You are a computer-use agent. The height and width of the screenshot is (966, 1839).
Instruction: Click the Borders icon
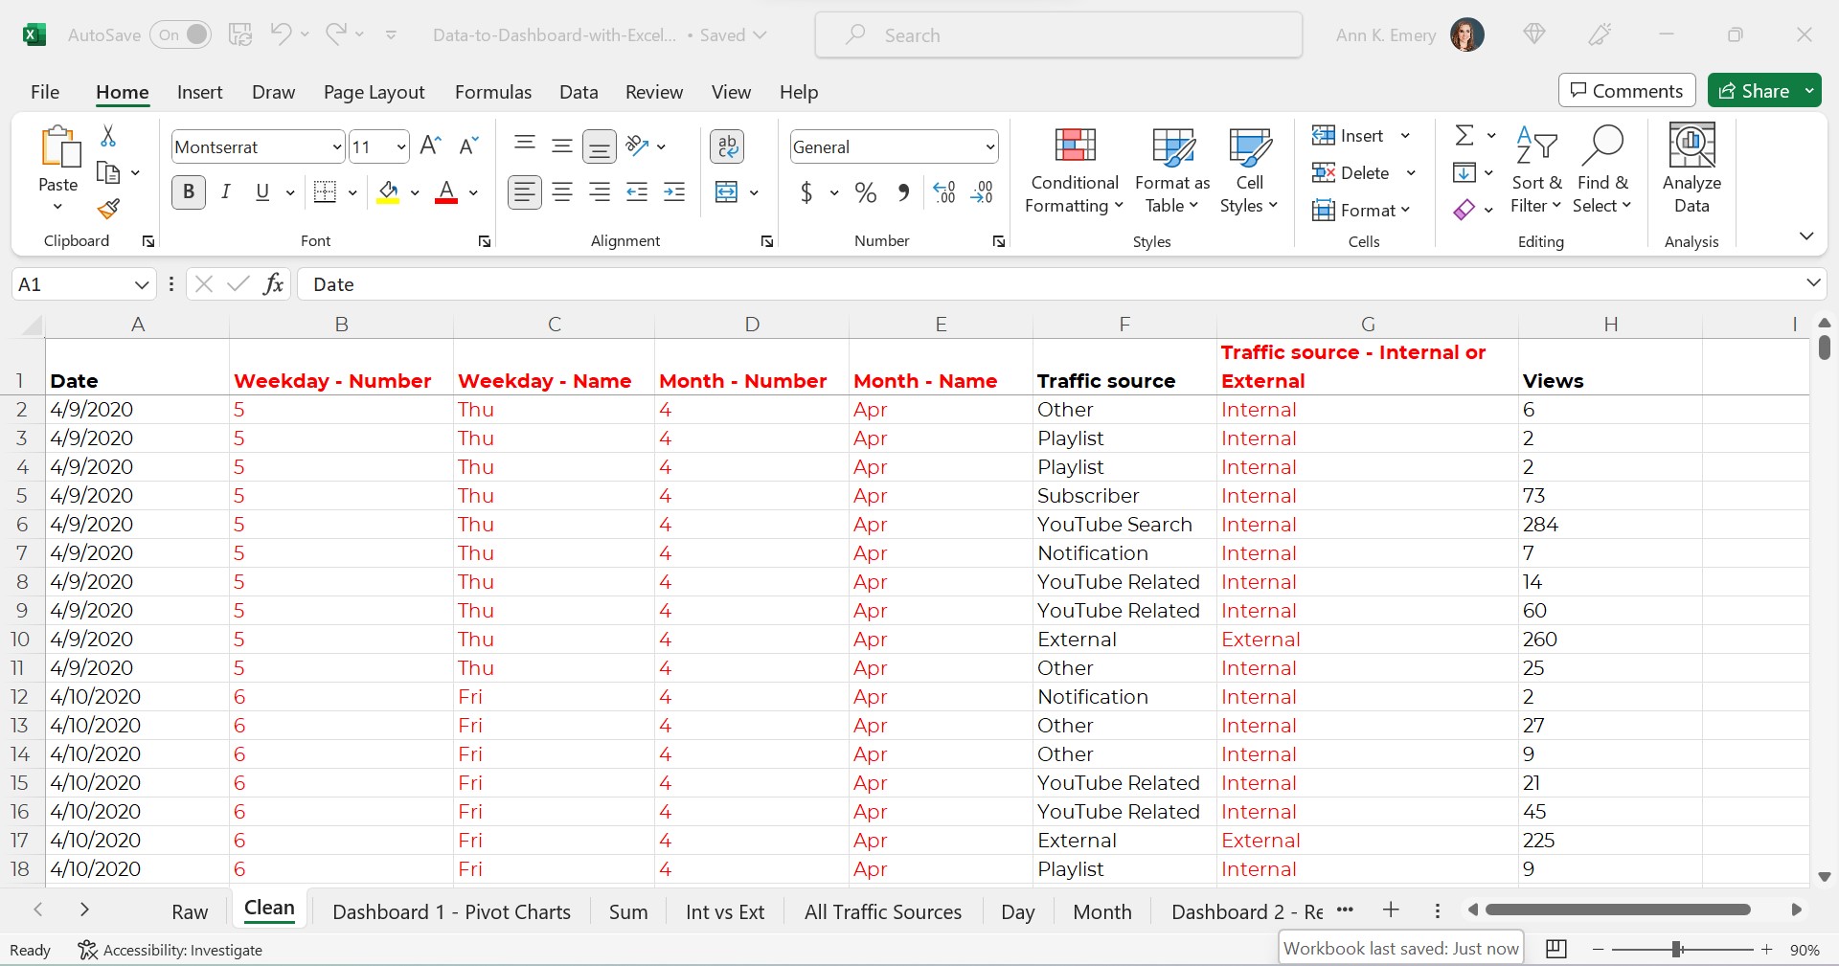click(x=326, y=192)
